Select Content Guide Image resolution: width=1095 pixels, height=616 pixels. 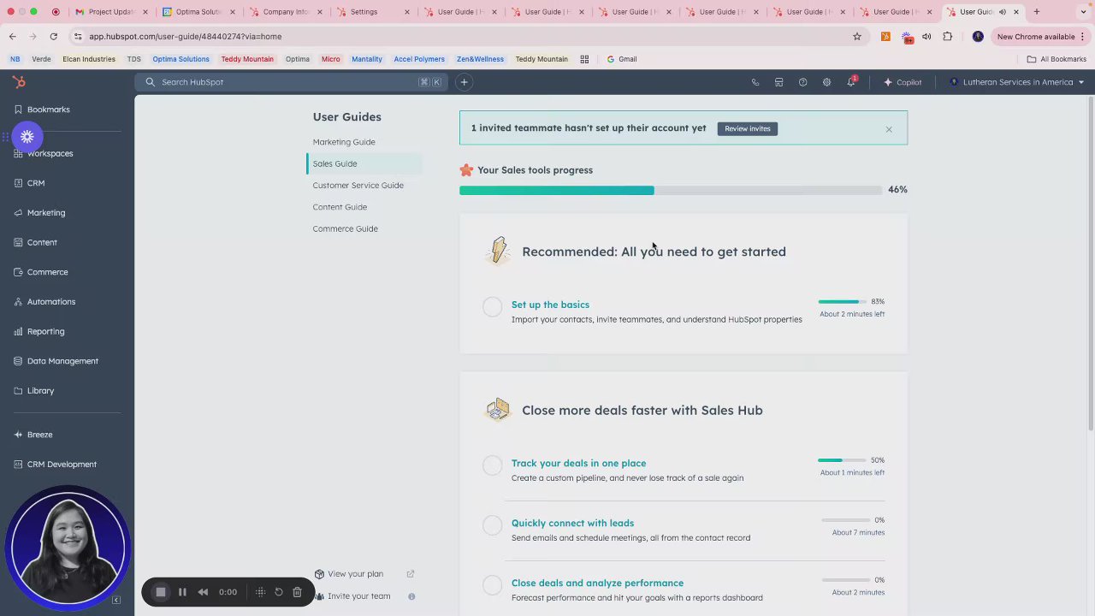pyautogui.click(x=340, y=207)
